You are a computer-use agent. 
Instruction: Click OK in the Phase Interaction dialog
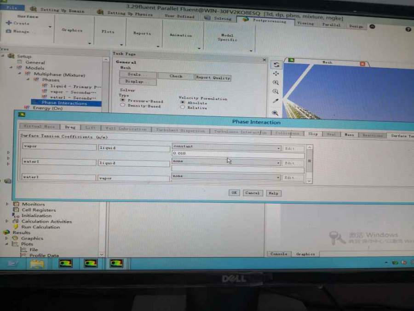pyautogui.click(x=234, y=193)
